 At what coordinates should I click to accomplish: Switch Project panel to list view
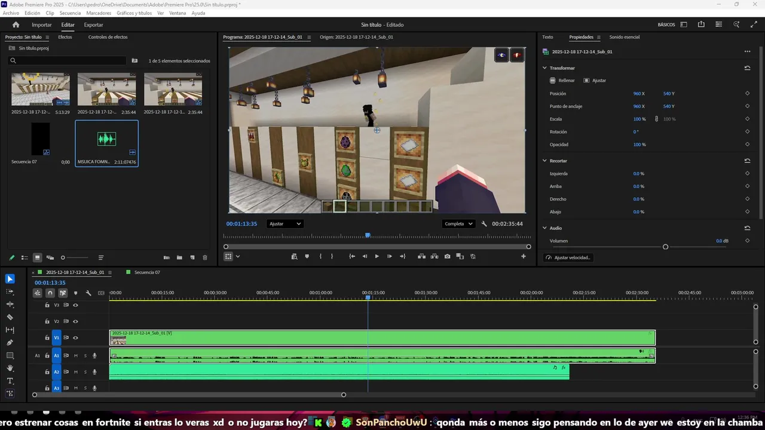[x=25, y=258]
